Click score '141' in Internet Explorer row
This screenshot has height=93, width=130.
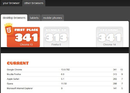pyautogui.click(x=115, y=88)
